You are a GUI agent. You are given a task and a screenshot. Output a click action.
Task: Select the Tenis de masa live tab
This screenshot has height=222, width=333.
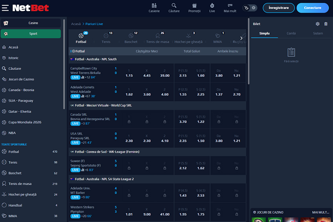coord(157,38)
